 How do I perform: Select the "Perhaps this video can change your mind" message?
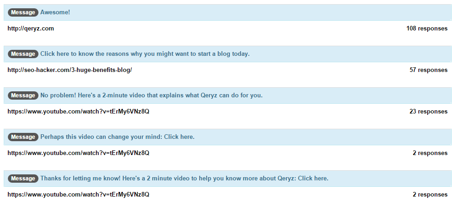click(x=117, y=137)
